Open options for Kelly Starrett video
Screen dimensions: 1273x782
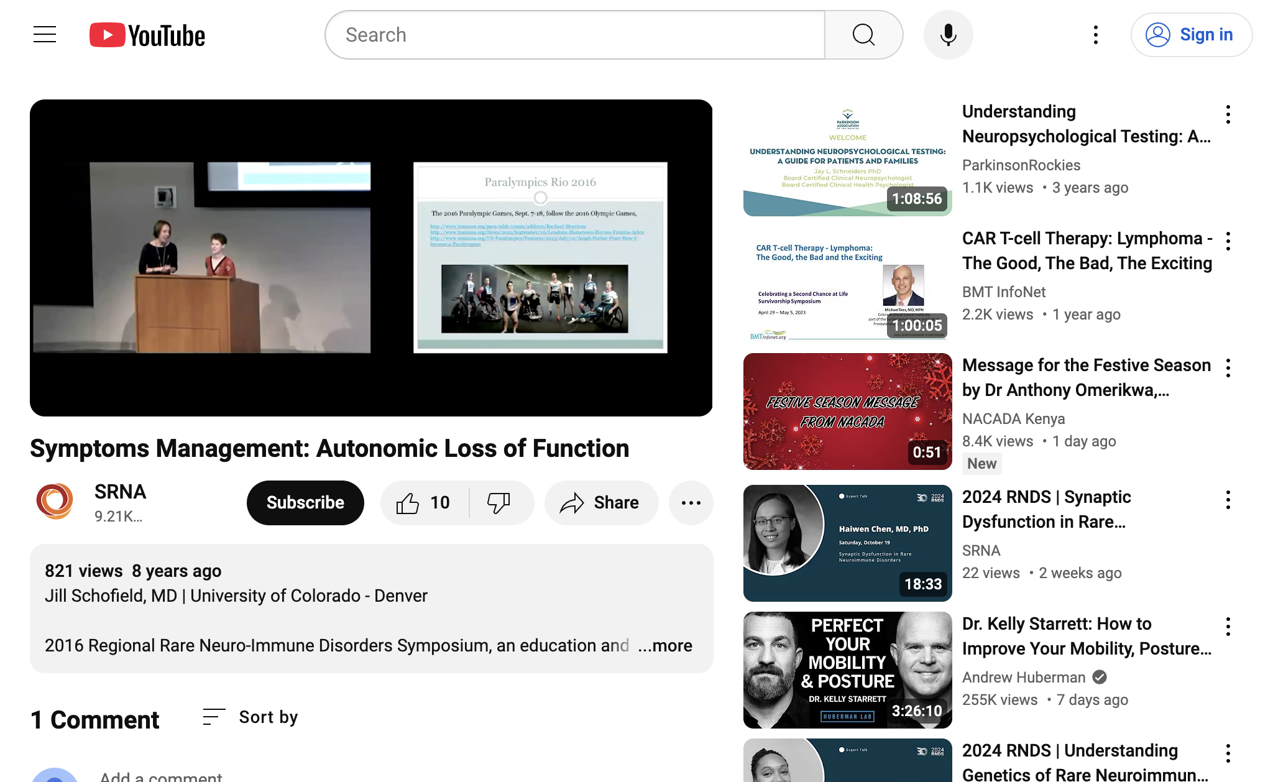point(1228,627)
